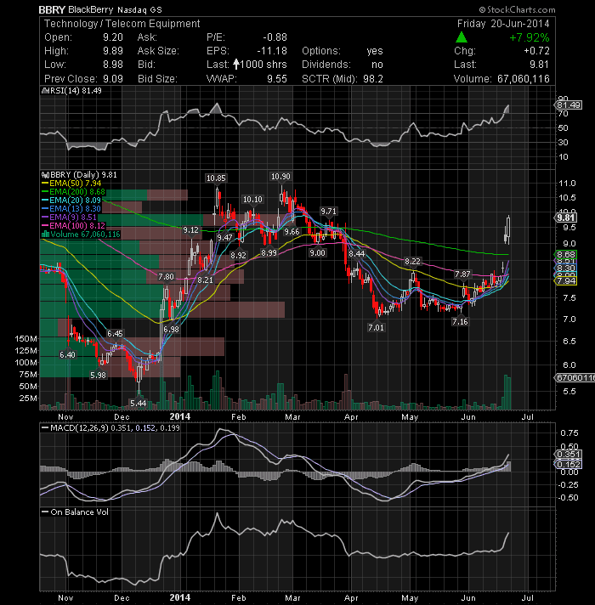Click the 5.98 price label
Image resolution: width=595 pixels, height=605 pixels.
(x=98, y=375)
